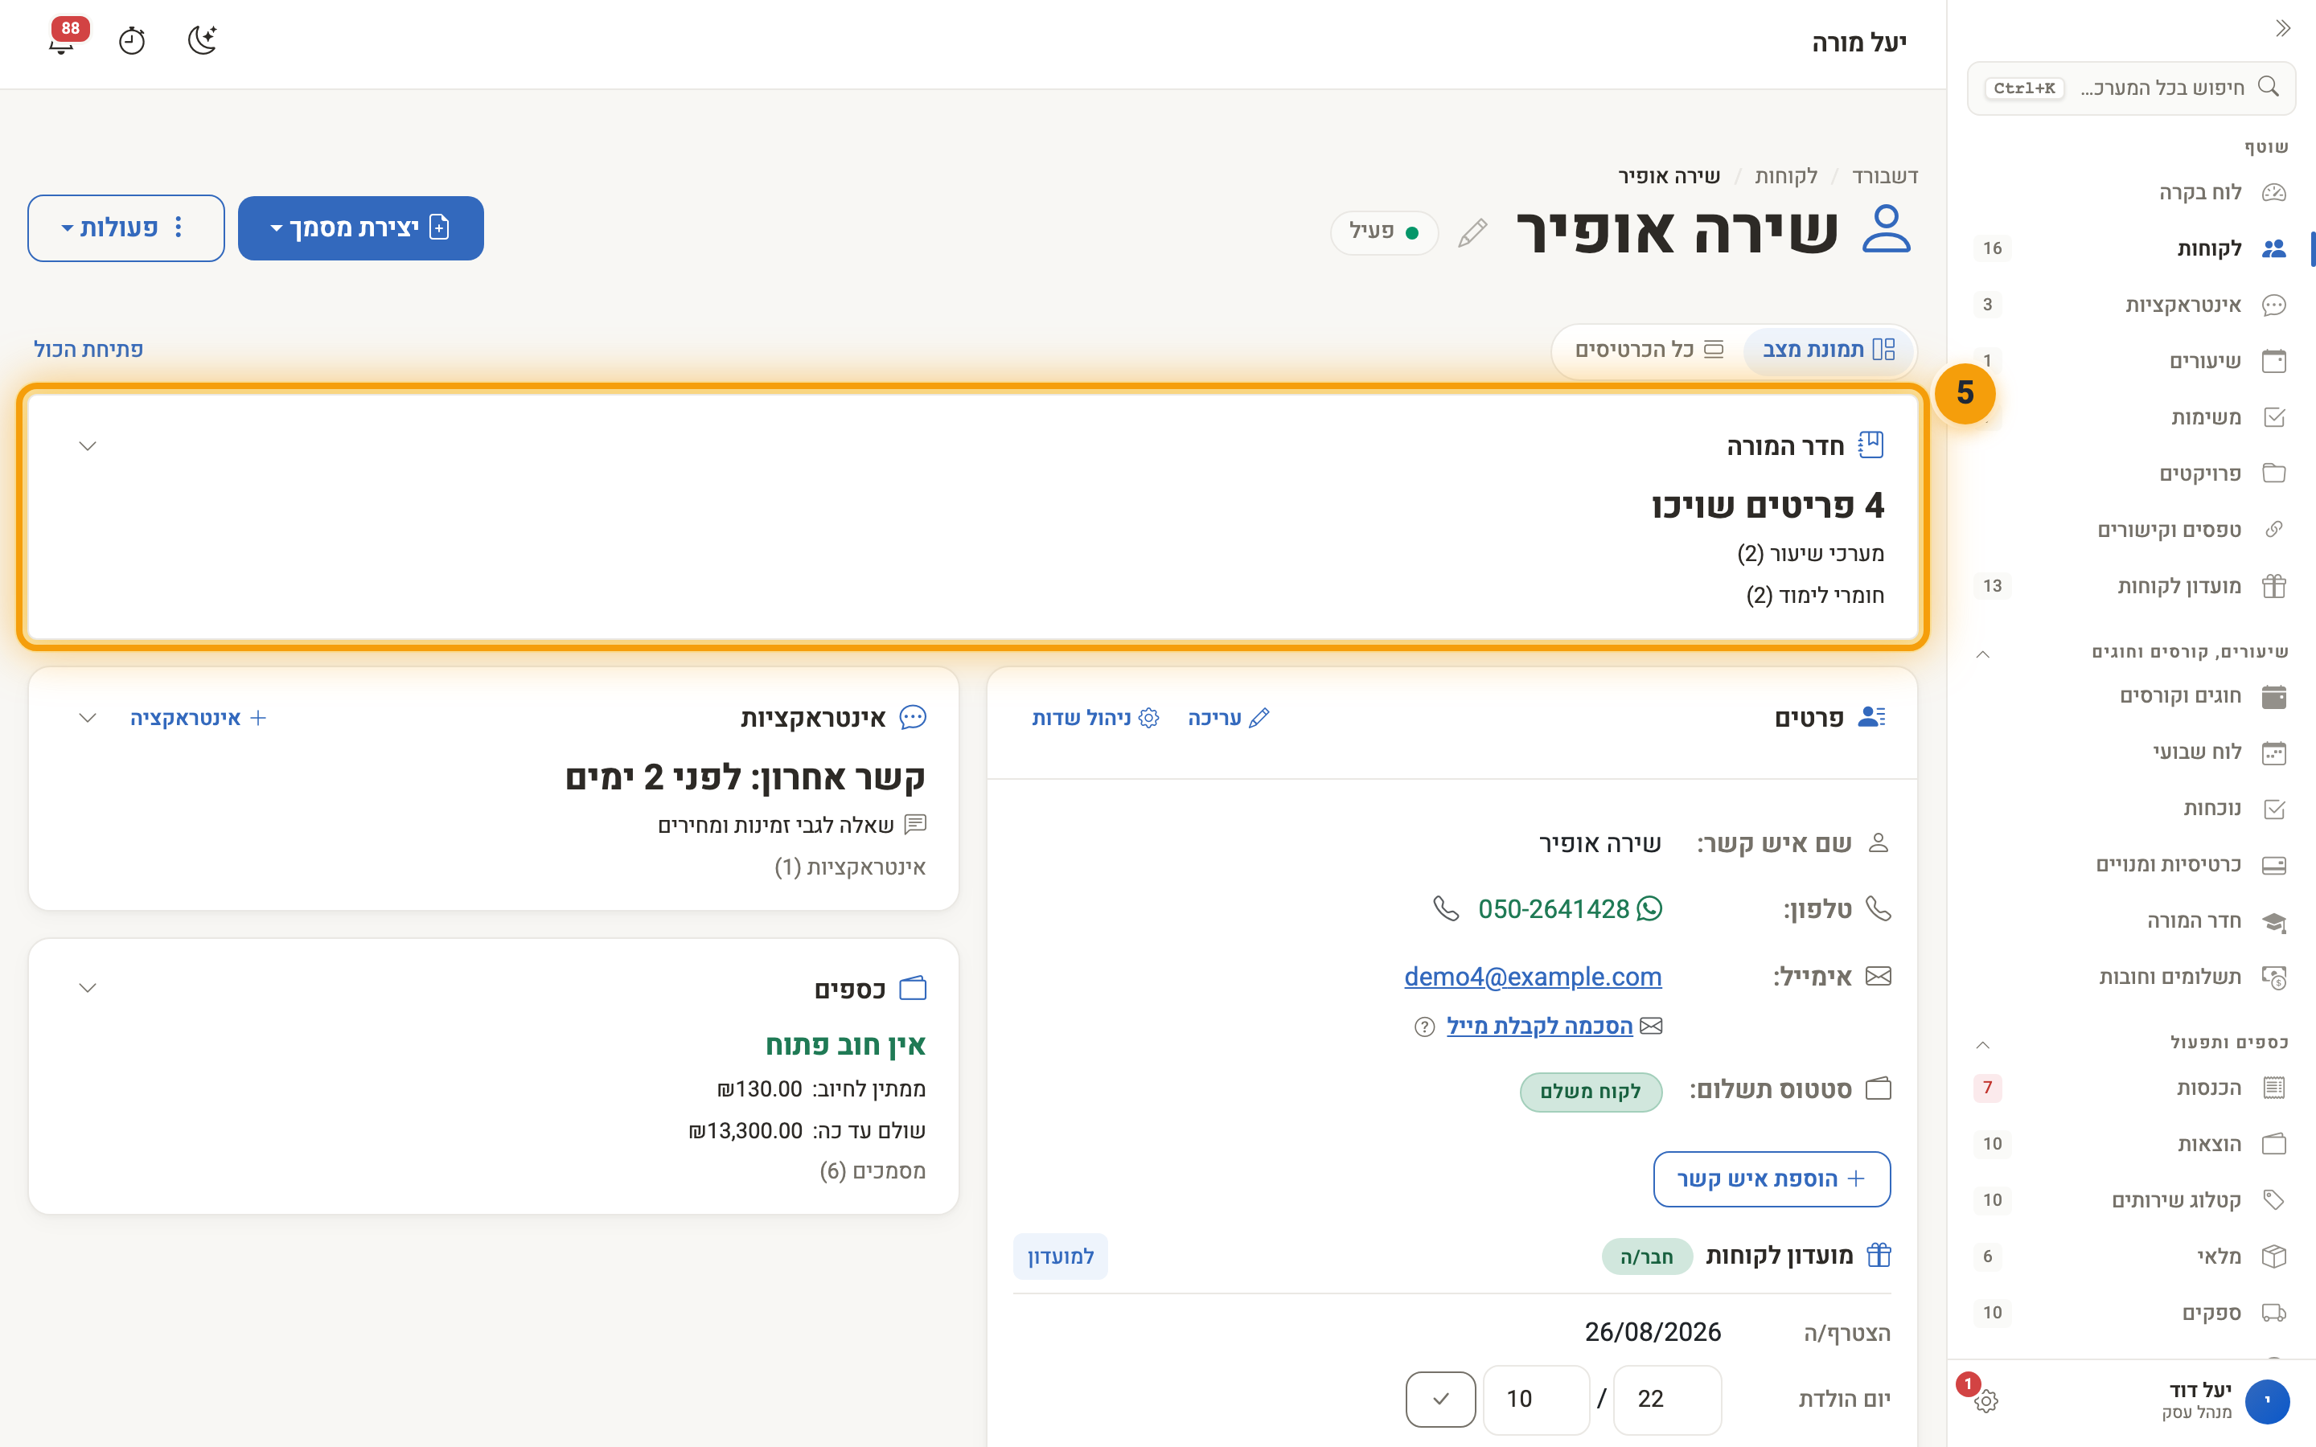Toggle dark mode moon icon
This screenshot has width=2316, height=1447.
(202, 40)
